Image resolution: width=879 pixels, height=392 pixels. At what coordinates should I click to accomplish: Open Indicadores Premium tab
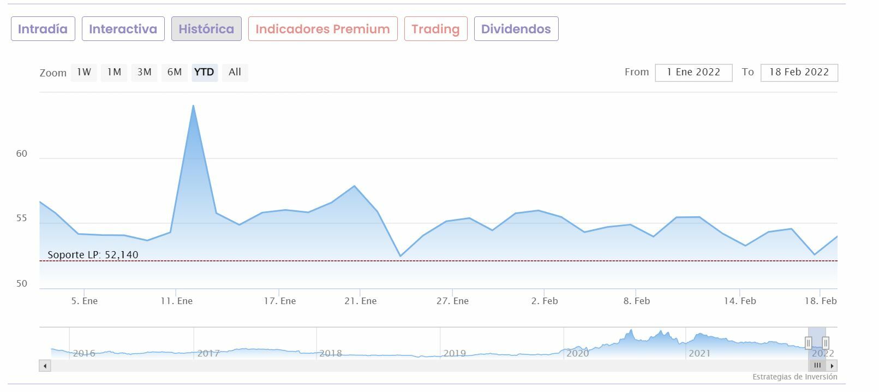pos(322,29)
